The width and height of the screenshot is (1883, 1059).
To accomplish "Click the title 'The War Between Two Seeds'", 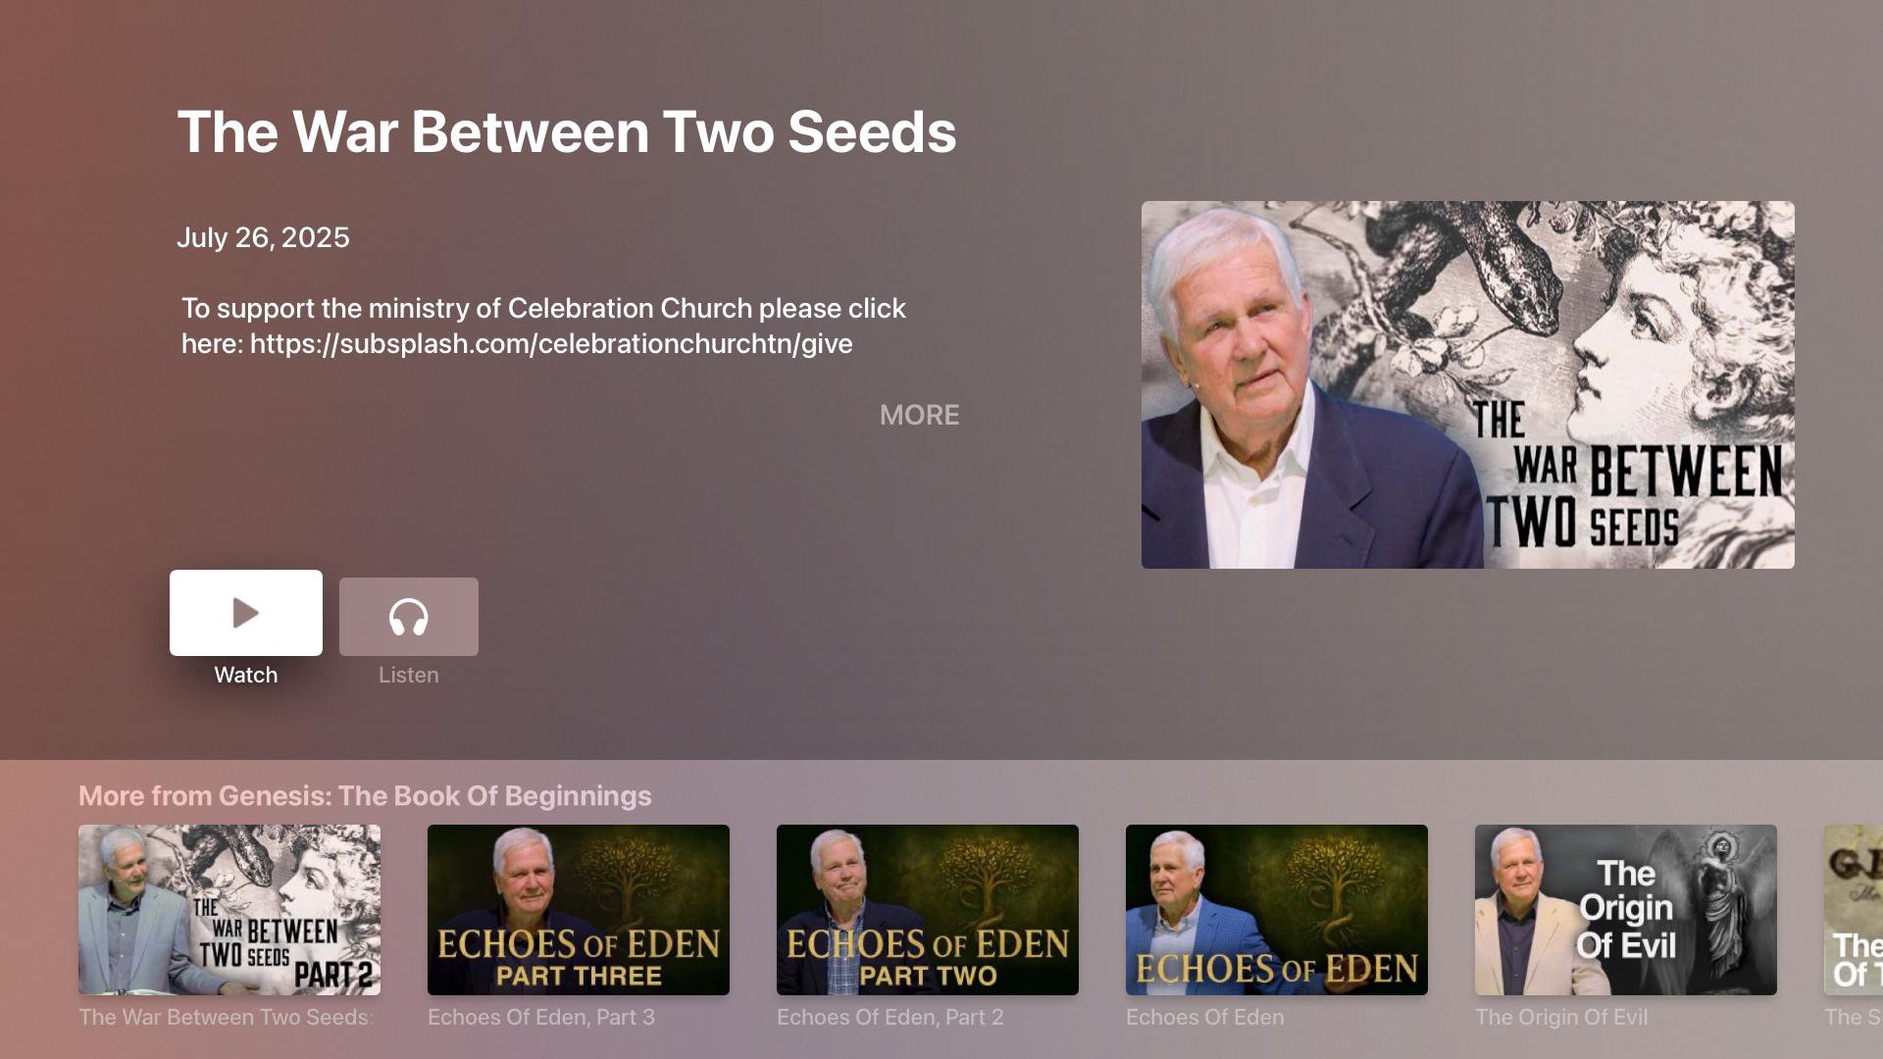I will (567, 131).
